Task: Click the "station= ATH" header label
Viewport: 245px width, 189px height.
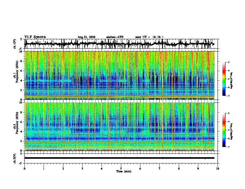Action: click(x=115, y=37)
